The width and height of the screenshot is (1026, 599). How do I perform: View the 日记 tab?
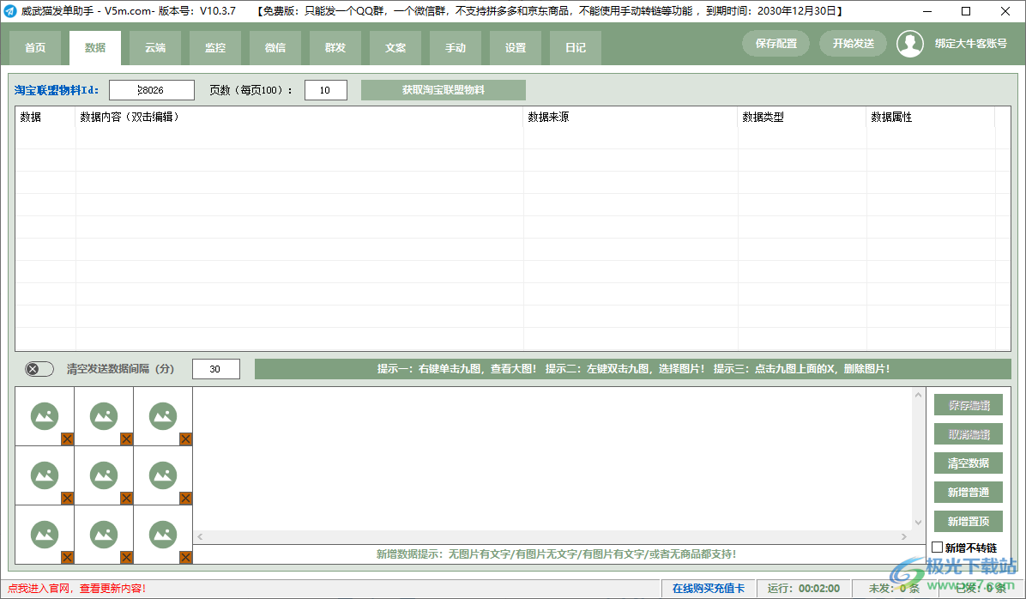[x=575, y=48]
